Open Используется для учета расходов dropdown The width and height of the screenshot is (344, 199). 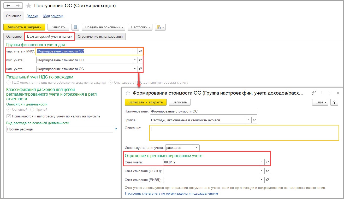pyautogui.click(x=197, y=148)
